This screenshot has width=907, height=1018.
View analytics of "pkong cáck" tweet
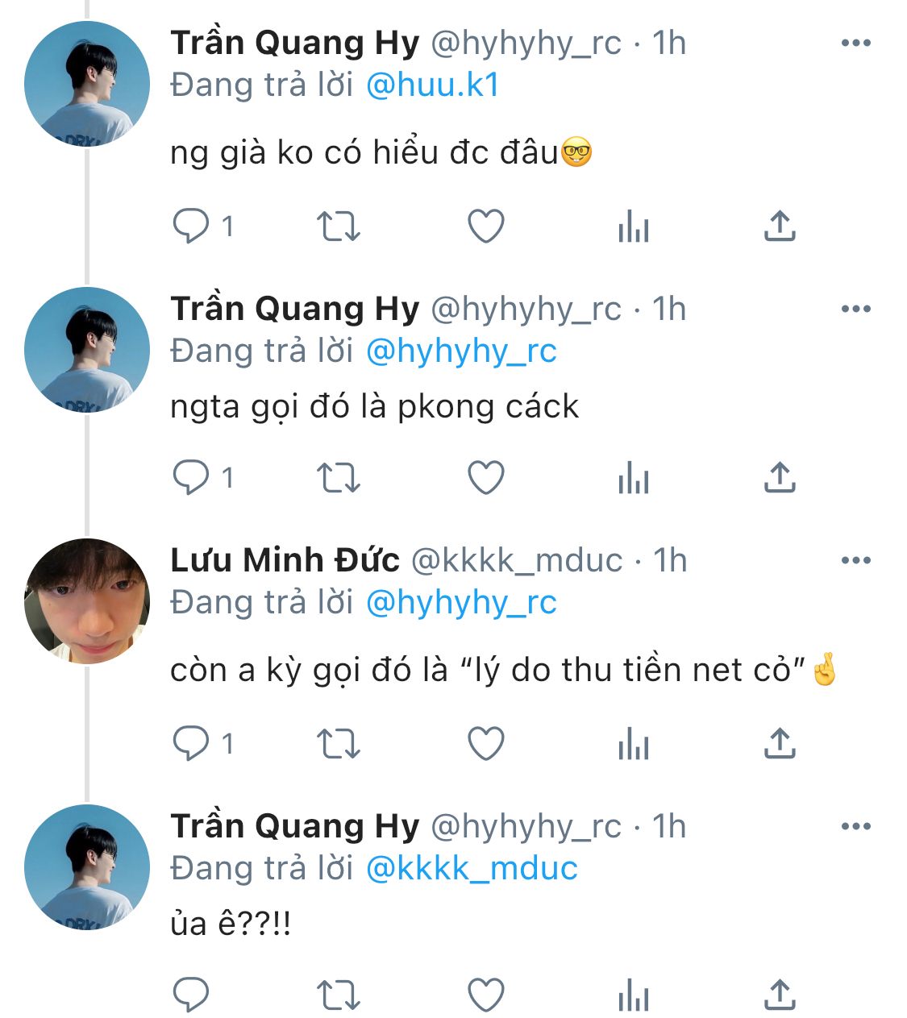coord(633,478)
